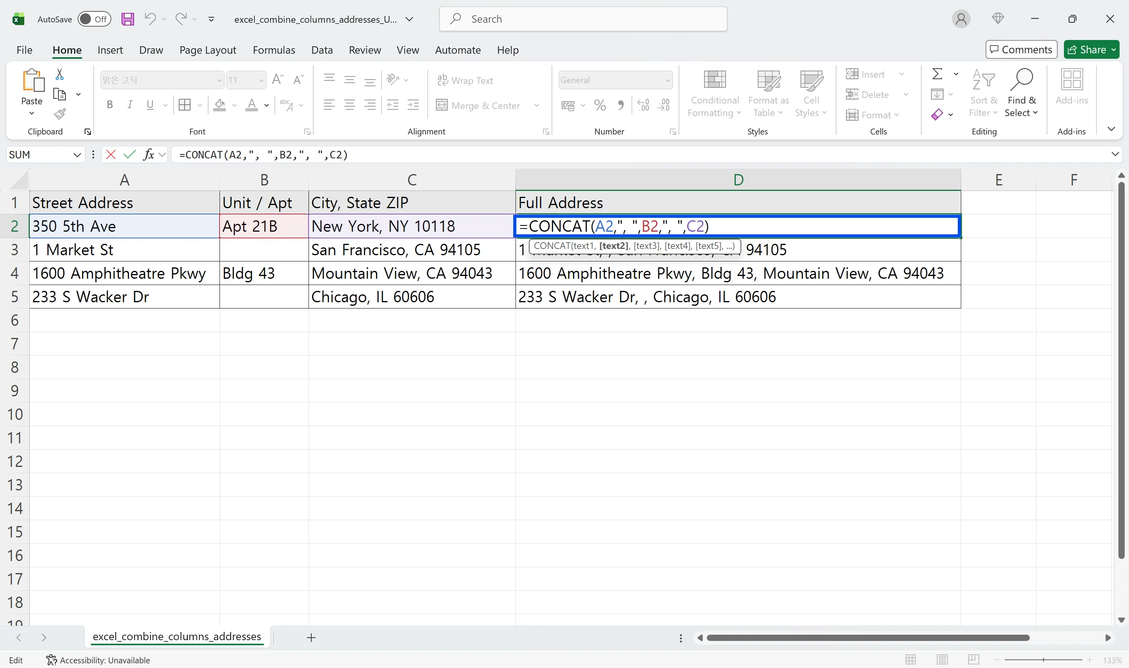Select the Format Painter tool
This screenshot has width=1129, height=668.
tap(60, 114)
